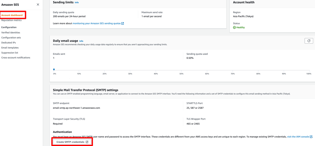
Task: Click the Required value under Transport Layer Security
Action: click(x=58, y=124)
